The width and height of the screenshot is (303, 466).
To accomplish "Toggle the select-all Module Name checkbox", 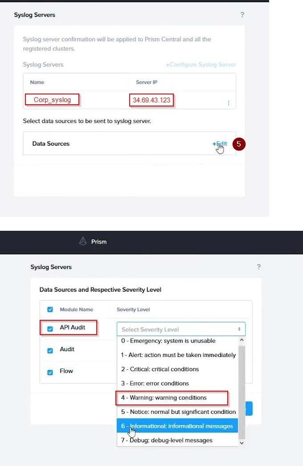I will (50, 310).
